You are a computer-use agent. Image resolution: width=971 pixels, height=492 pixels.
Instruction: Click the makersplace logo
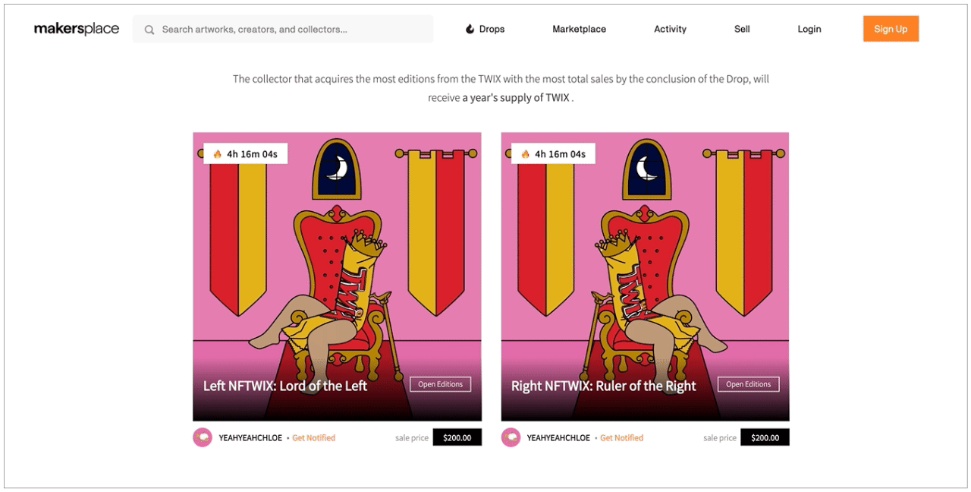(x=77, y=29)
